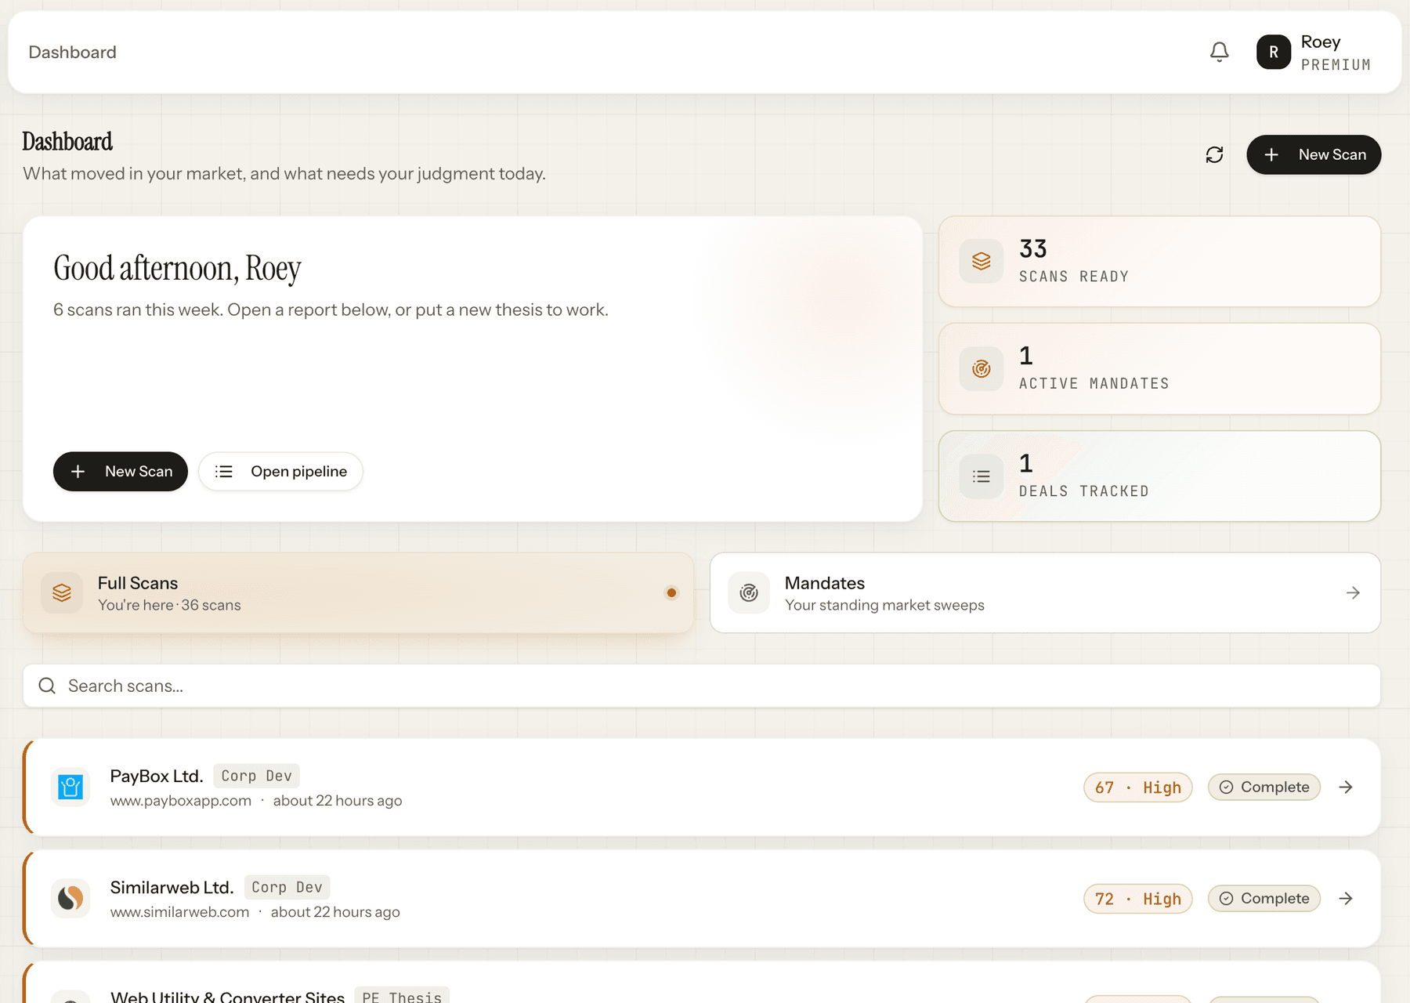Image resolution: width=1410 pixels, height=1003 pixels.
Task: Click the PE Thesis tag
Action: point(402,996)
